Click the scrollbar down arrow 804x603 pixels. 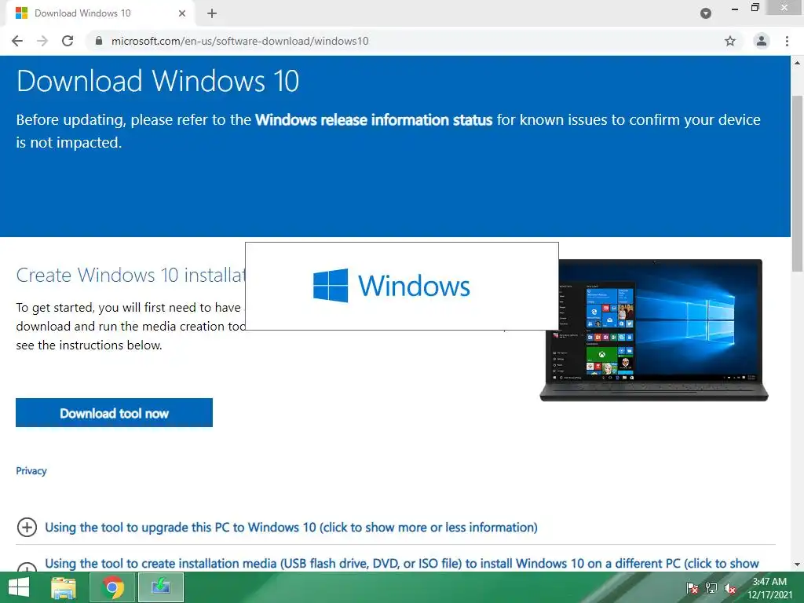click(x=798, y=565)
